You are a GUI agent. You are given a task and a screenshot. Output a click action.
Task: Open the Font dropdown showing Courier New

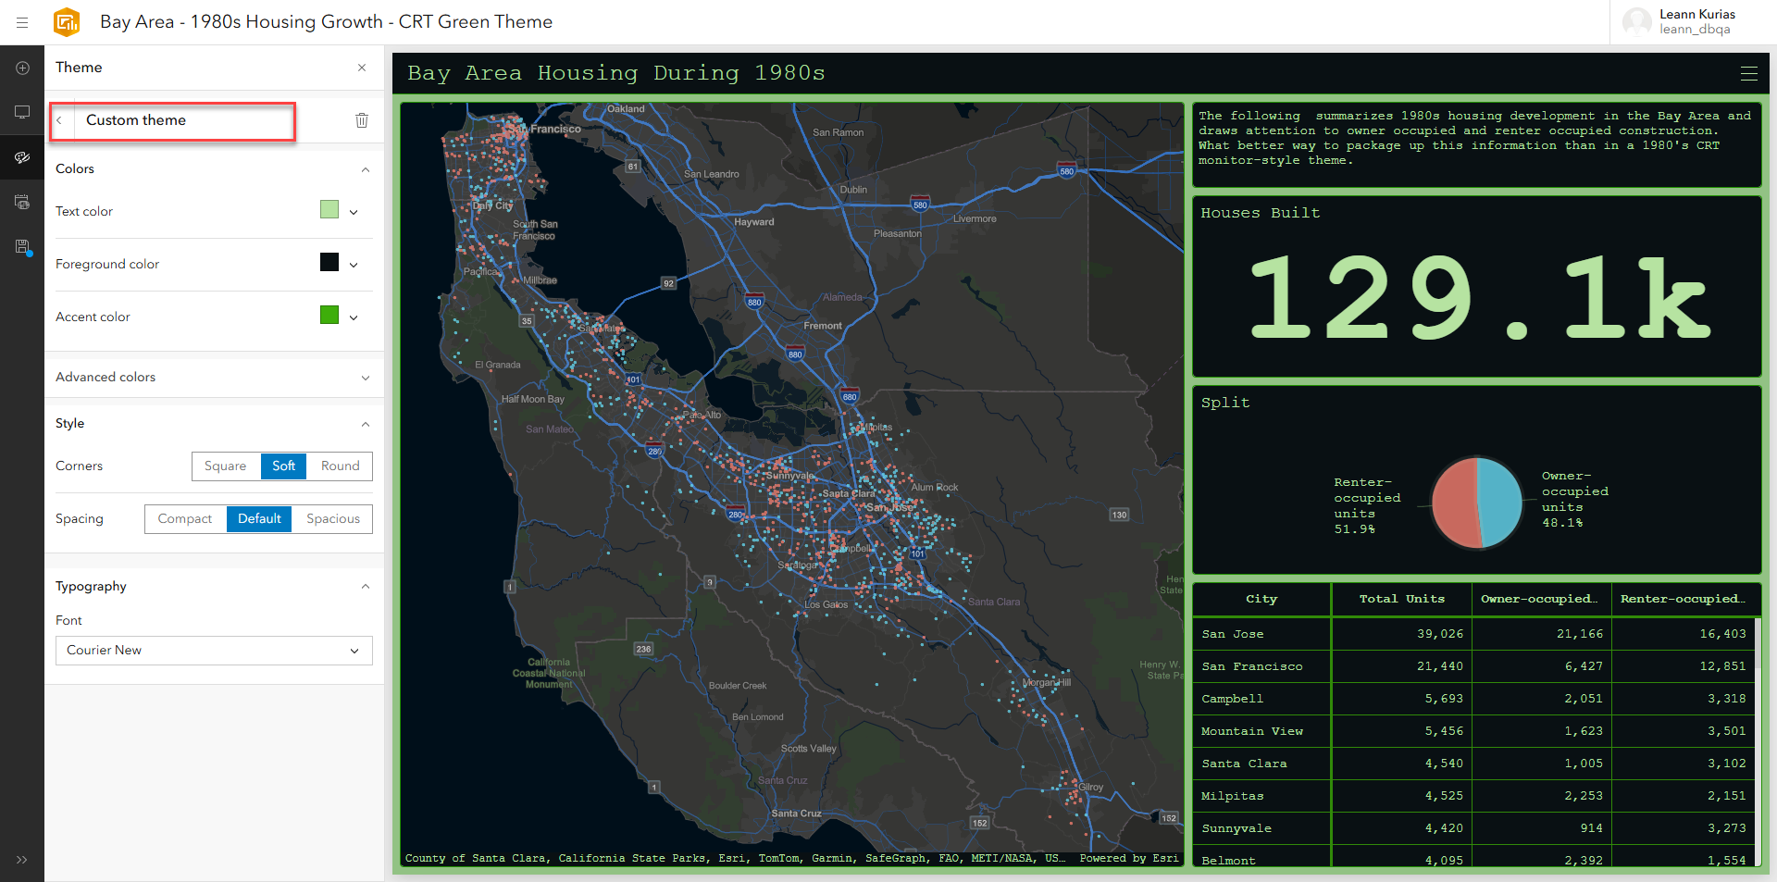[x=213, y=650]
